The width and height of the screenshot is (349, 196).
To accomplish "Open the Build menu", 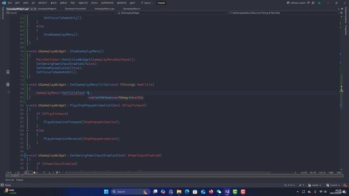I will (x=53, y=3).
